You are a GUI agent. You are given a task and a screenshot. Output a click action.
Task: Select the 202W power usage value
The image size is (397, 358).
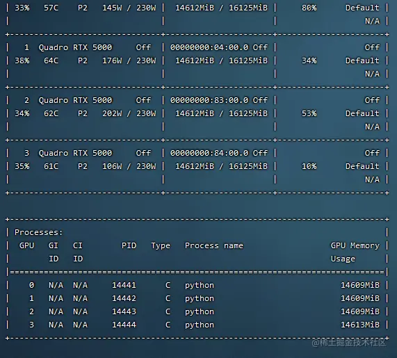(112, 113)
